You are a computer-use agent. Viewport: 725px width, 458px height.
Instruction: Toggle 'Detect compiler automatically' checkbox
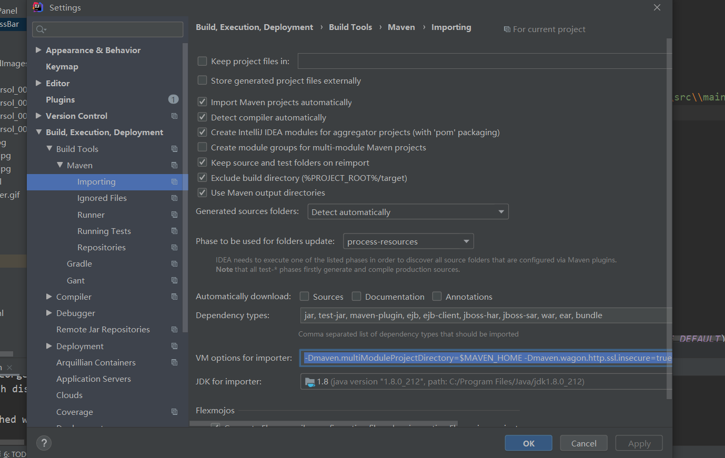(x=202, y=117)
